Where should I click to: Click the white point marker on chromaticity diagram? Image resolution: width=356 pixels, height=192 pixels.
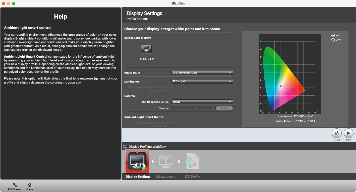click(x=281, y=86)
